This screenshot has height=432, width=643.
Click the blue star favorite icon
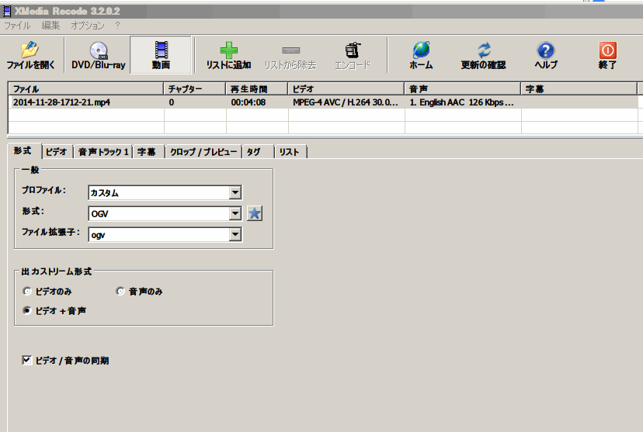(x=255, y=213)
